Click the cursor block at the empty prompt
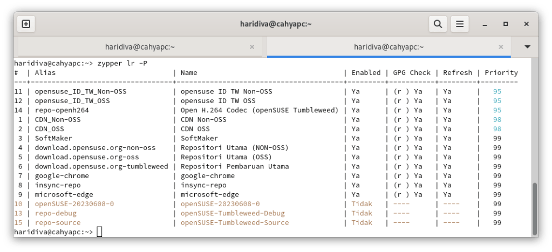Screen dimensions: 552x252 click(99, 232)
